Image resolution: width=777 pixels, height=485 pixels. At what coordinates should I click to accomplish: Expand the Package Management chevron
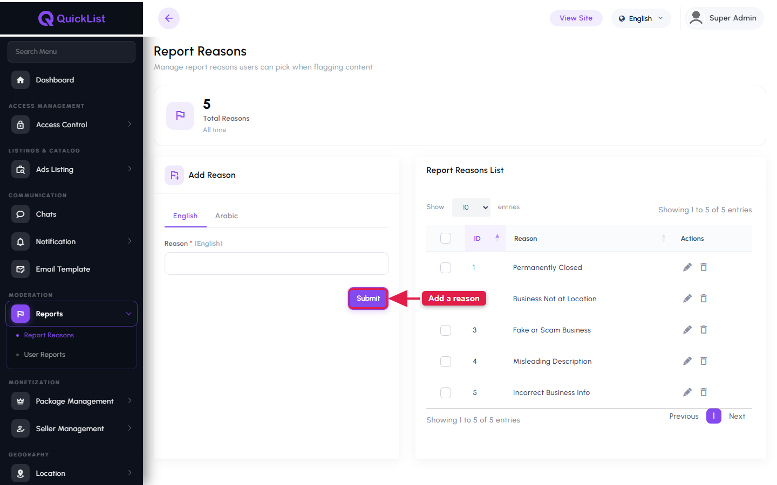pyautogui.click(x=129, y=401)
